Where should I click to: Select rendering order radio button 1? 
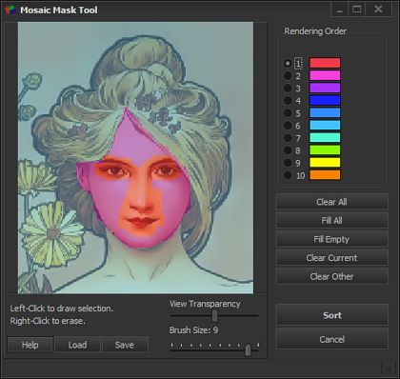point(288,63)
